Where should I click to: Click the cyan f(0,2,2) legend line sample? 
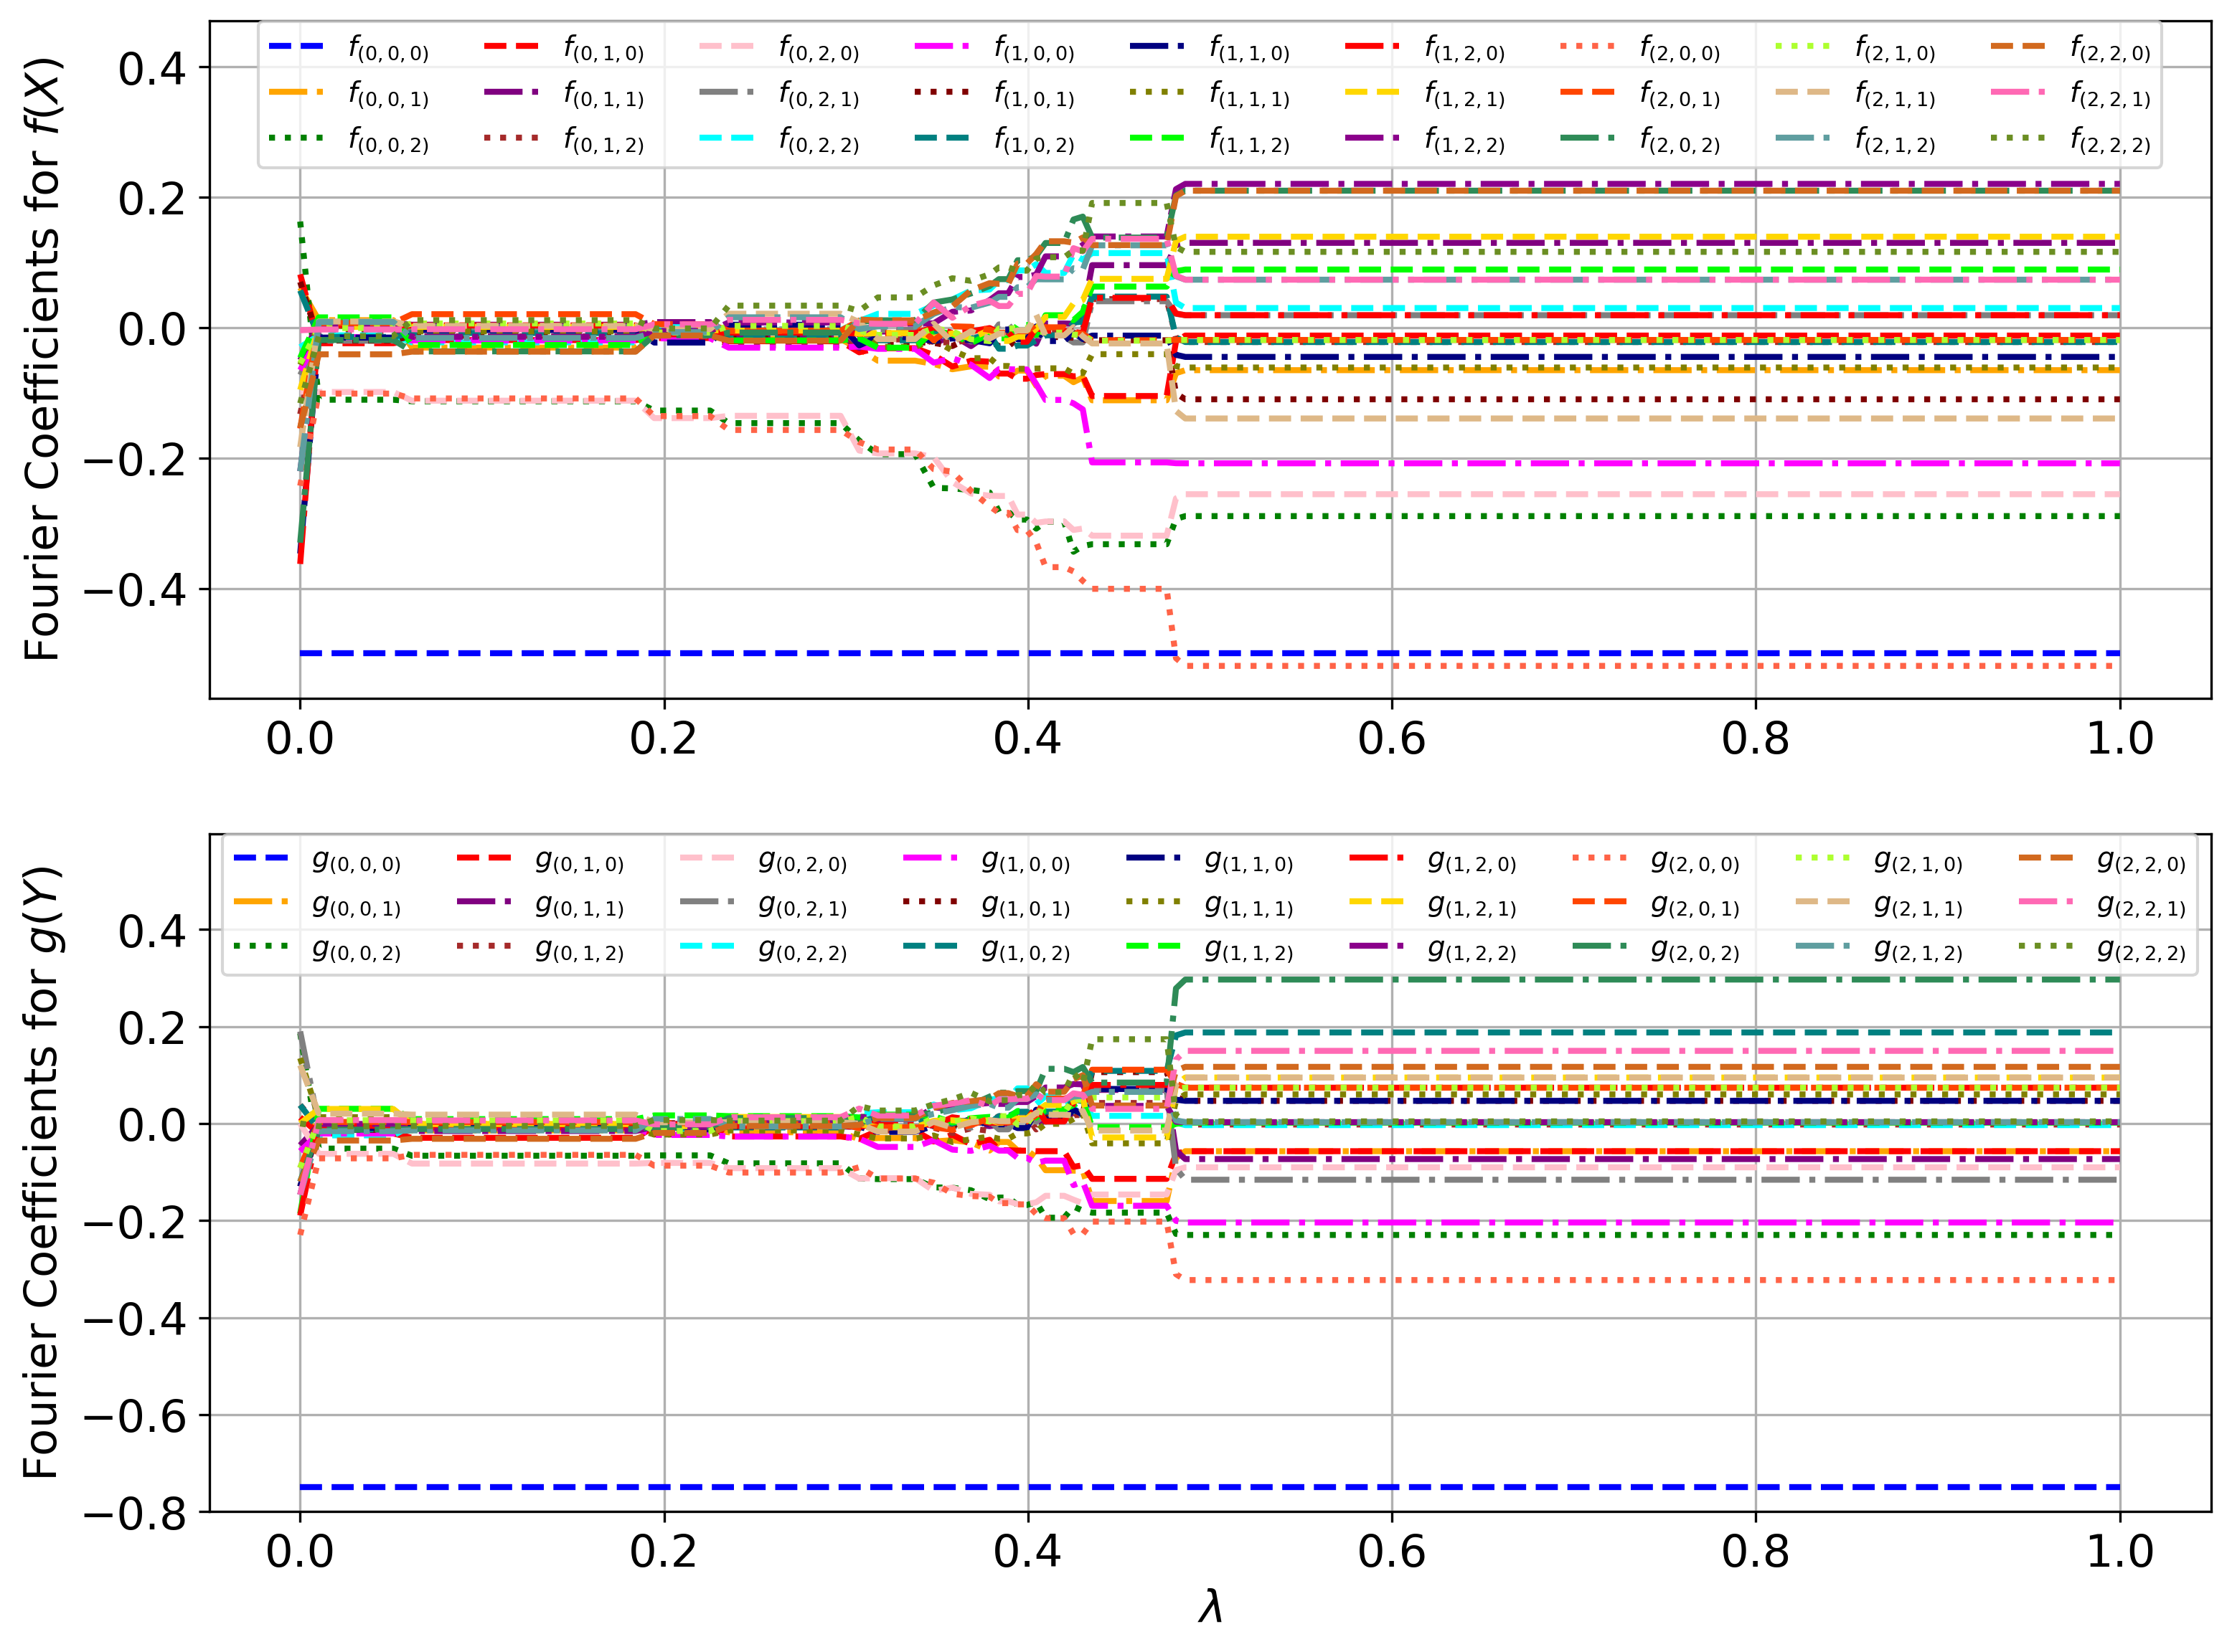726,138
